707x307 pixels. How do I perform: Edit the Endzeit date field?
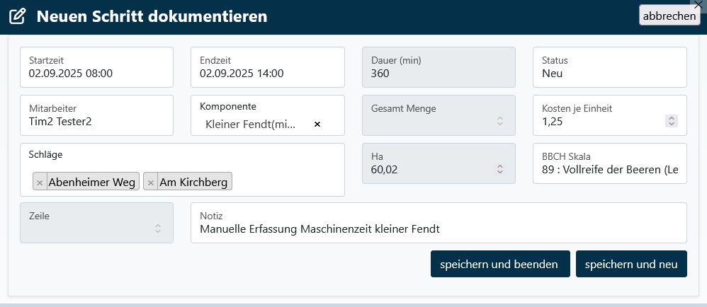point(267,73)
